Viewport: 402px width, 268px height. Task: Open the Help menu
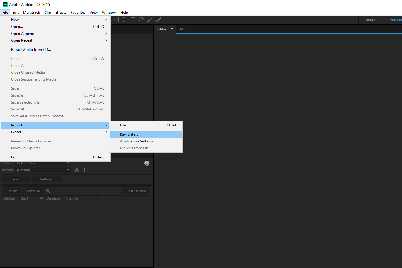pyautogui.click(x=124, y=13)
